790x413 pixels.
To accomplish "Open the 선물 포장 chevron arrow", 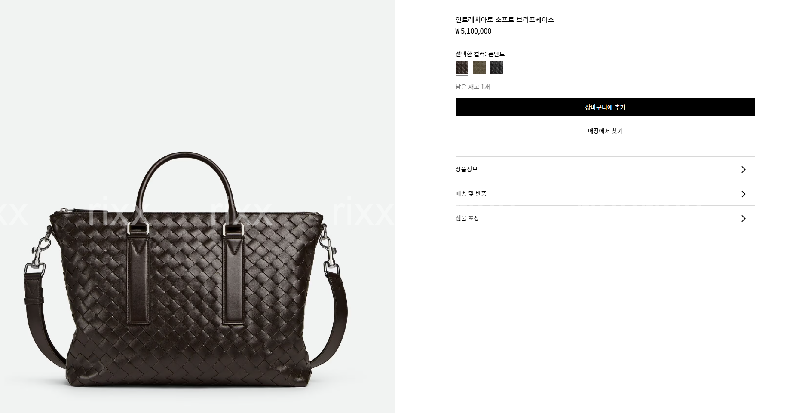I will [x=743, y=218].
